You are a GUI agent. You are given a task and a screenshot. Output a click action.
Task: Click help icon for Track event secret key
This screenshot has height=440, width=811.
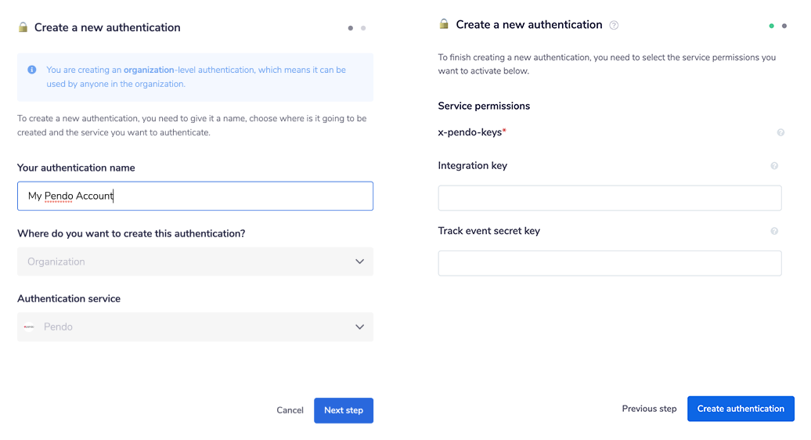coord(774,231)
